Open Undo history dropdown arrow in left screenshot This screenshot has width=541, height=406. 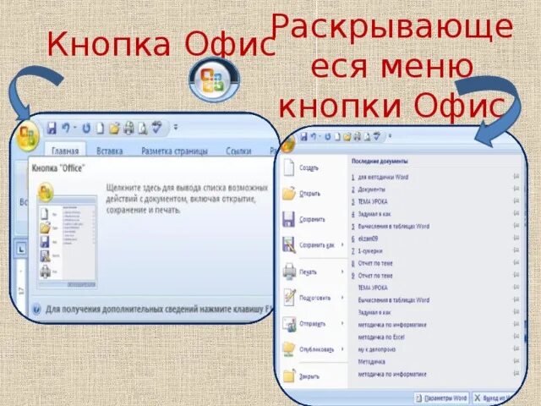(75, 128)
